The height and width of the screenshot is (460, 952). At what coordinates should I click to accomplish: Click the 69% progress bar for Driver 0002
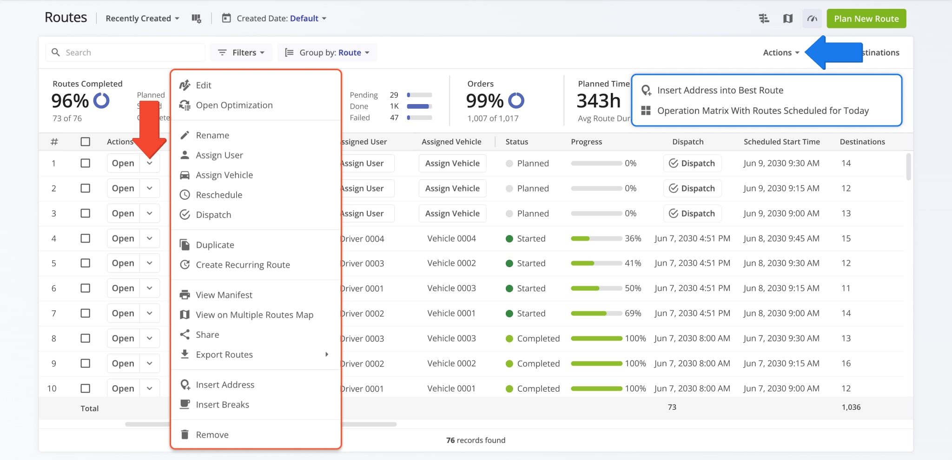[597, 313]
